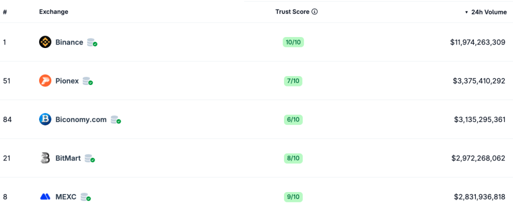Image resolution: width=513 pixels, height=214 pixels.
Task: Open the Binance exchange link
Action: click(69, 42)
